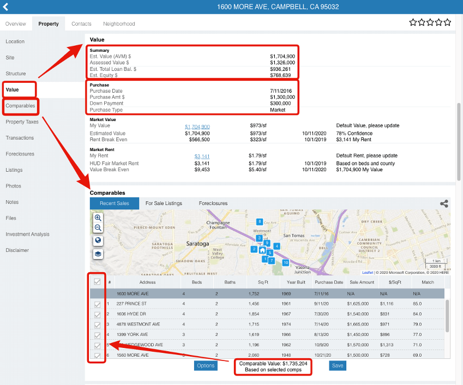Screen dimensions: 463x385
Task: Rate property with the fifth star
Action: [x=448, y=22]
